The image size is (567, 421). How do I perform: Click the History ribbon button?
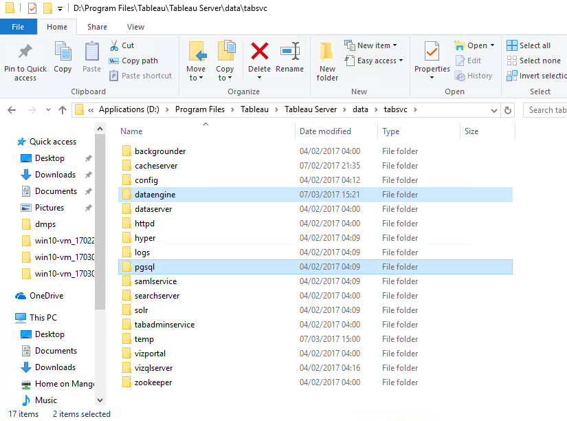coord(474,76)
